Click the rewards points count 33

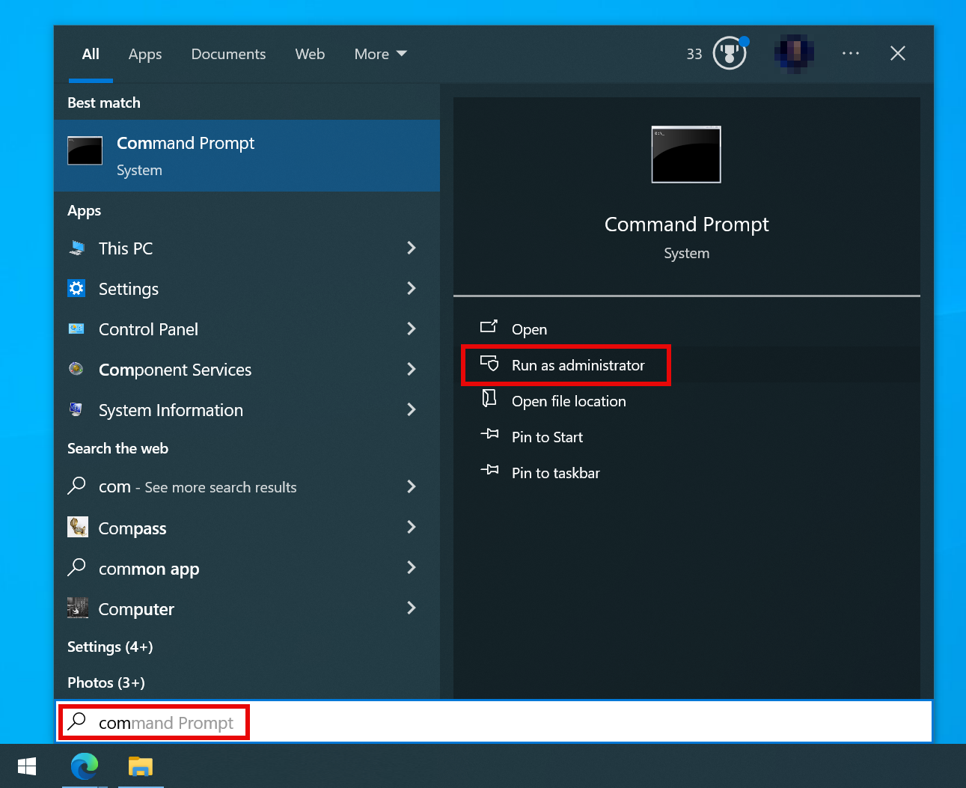coord(694,54)
